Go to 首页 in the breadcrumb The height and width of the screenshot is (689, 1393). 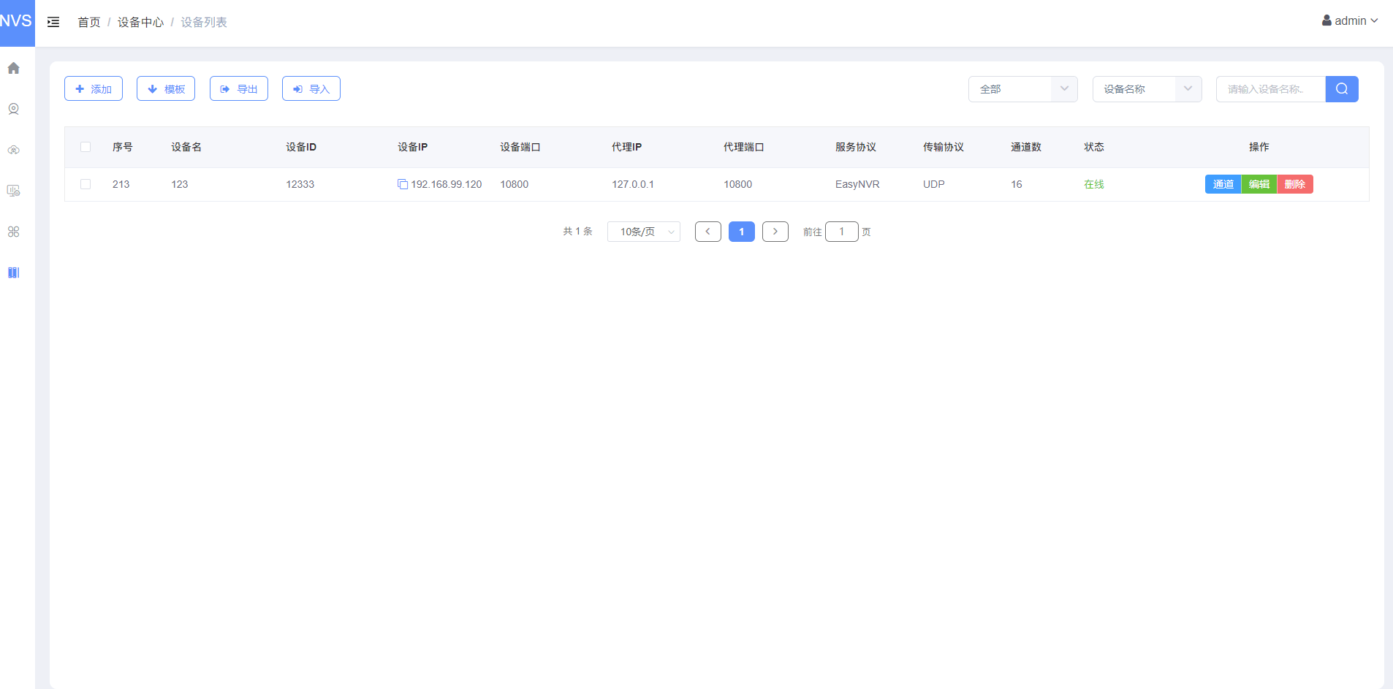89,22
